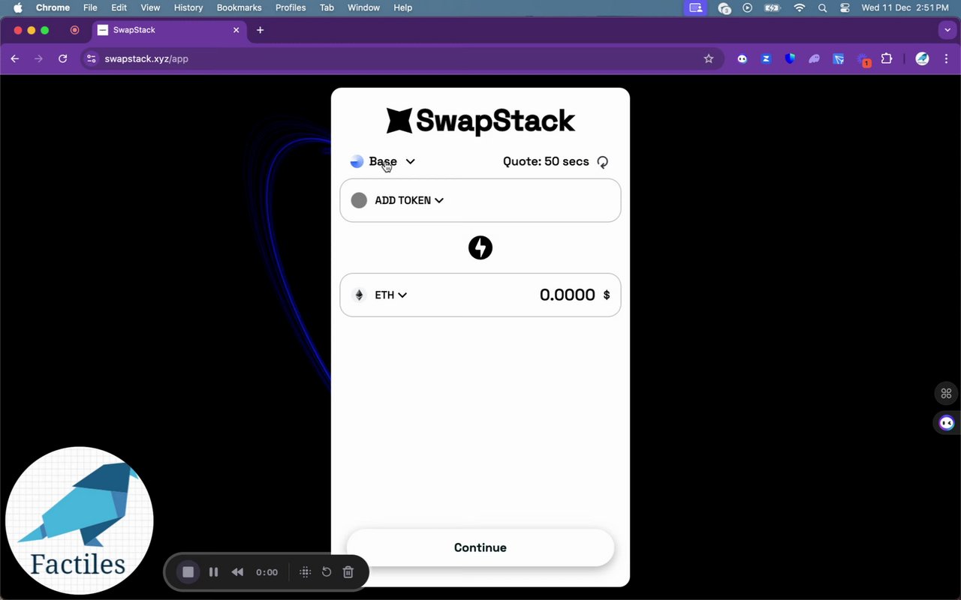
Task: Click the menu bar play-circle icon
Action: click(x=747, y=7)
